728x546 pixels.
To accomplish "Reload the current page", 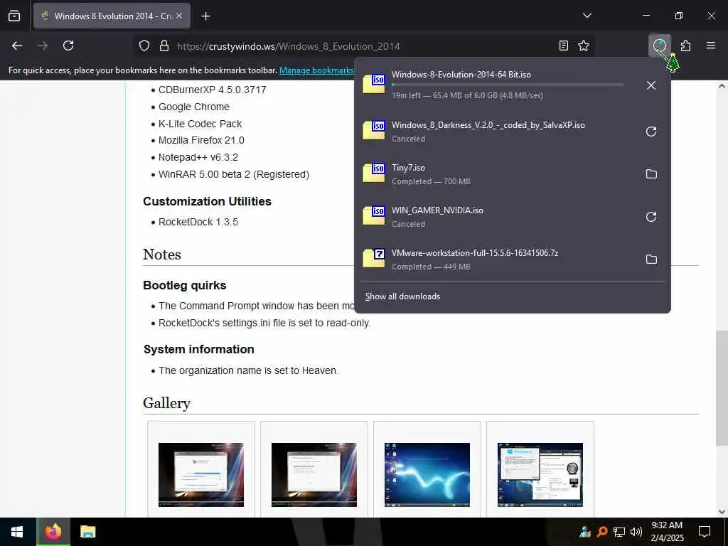I will (68, 45).
